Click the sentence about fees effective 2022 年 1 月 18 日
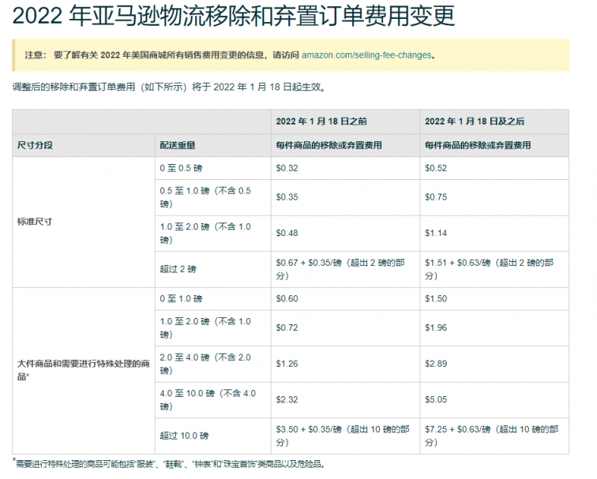 169,87
